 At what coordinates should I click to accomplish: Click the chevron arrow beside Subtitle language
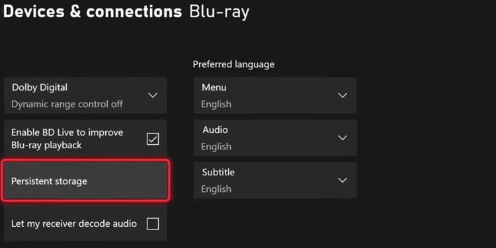(343, 180)
